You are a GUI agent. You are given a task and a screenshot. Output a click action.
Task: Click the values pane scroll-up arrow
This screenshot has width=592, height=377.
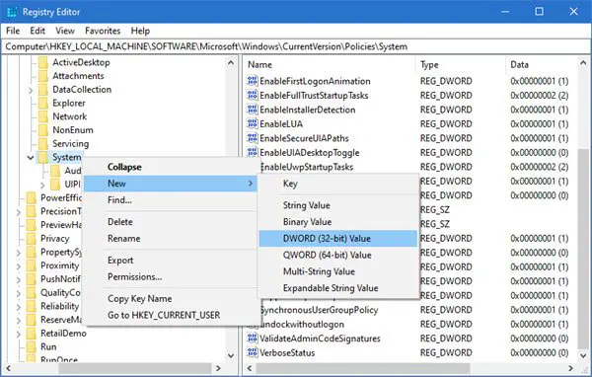(x=583, y=63)
